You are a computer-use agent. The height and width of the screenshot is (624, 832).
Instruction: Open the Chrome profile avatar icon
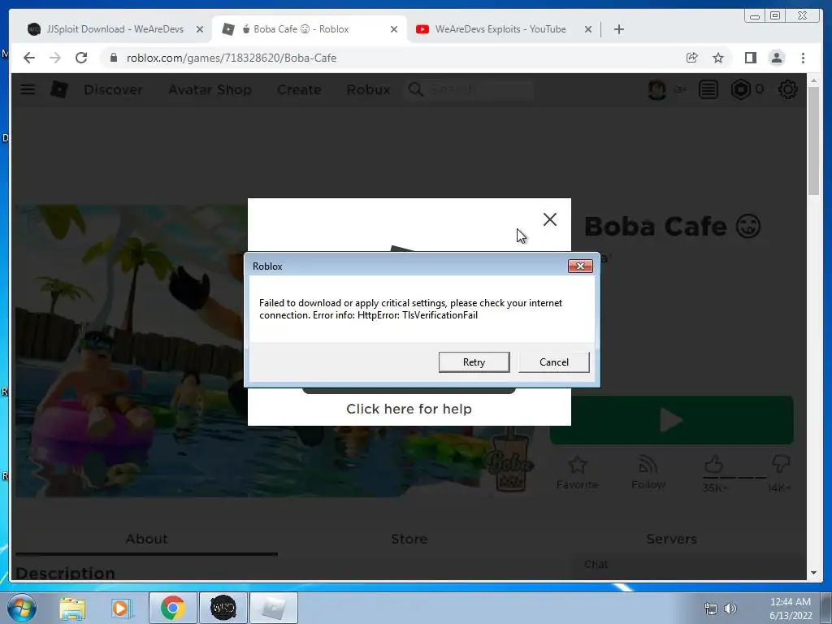pyautogui.click(x=777, y=58)
